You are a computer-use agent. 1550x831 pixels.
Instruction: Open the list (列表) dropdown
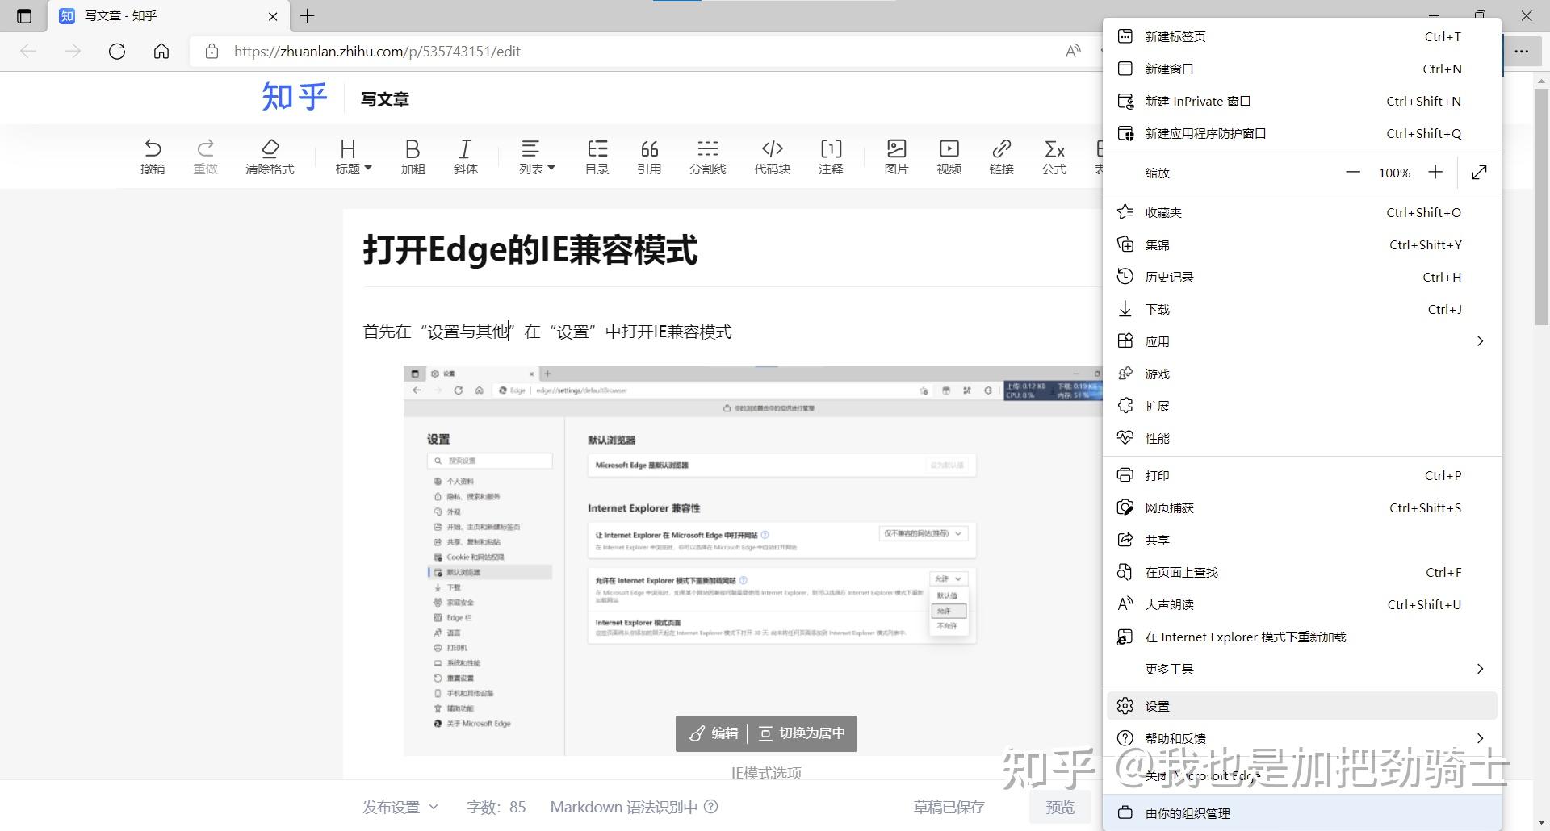[537, 157]
